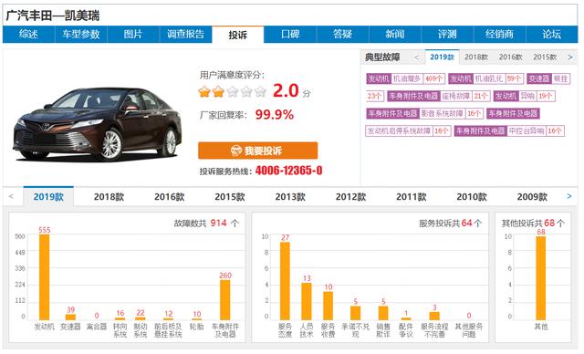The image size is (584, 354).
Task: Click the 服务流程不完善 bar showing 3
Action: click(434, 316)
